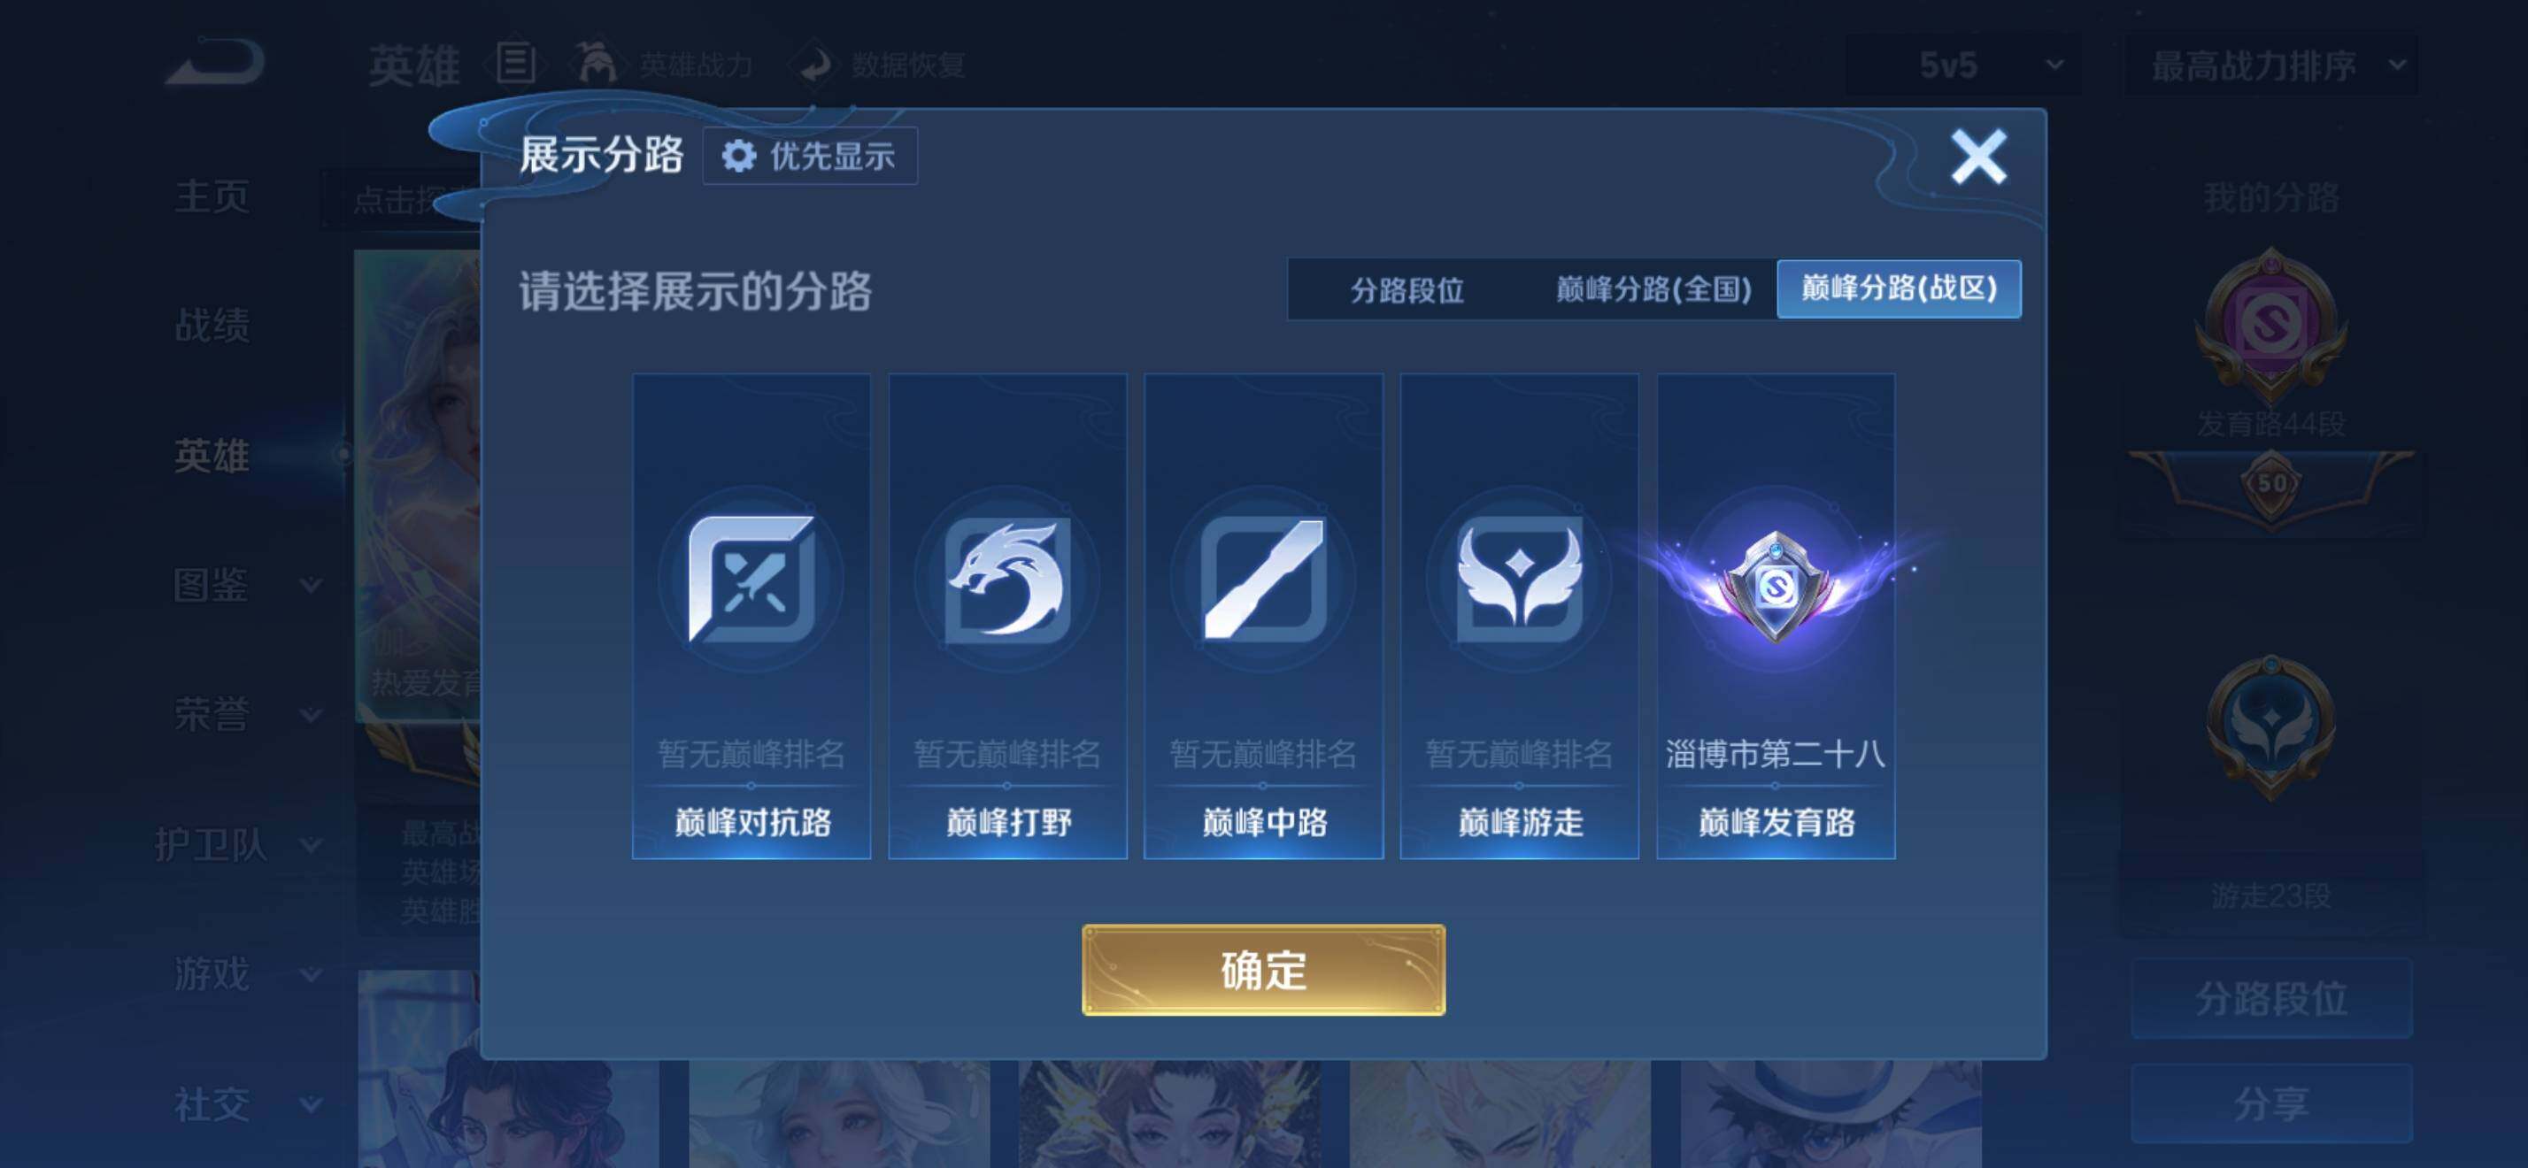Expand the 图鉴 sidebar menu
This screenshot has width=2528, height=1168.
tap(246, 586)
